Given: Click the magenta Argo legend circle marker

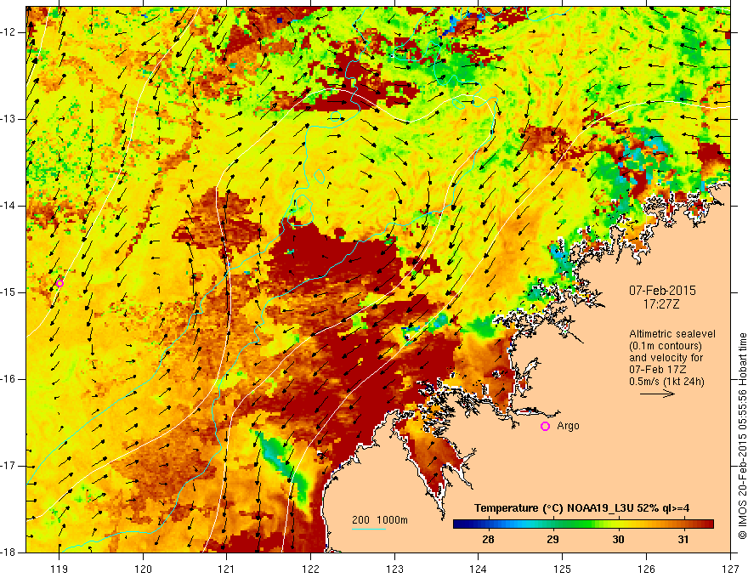Looking at the screenshot, I should pos(545,427).
